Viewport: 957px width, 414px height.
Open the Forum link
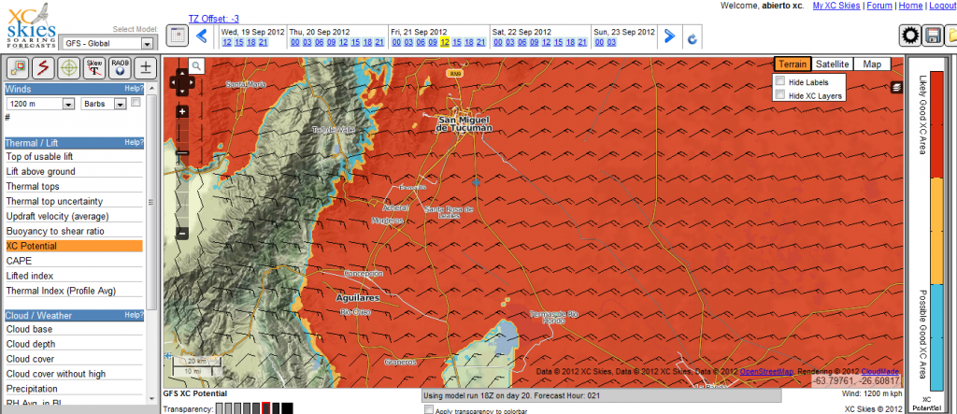coord(878,6)
